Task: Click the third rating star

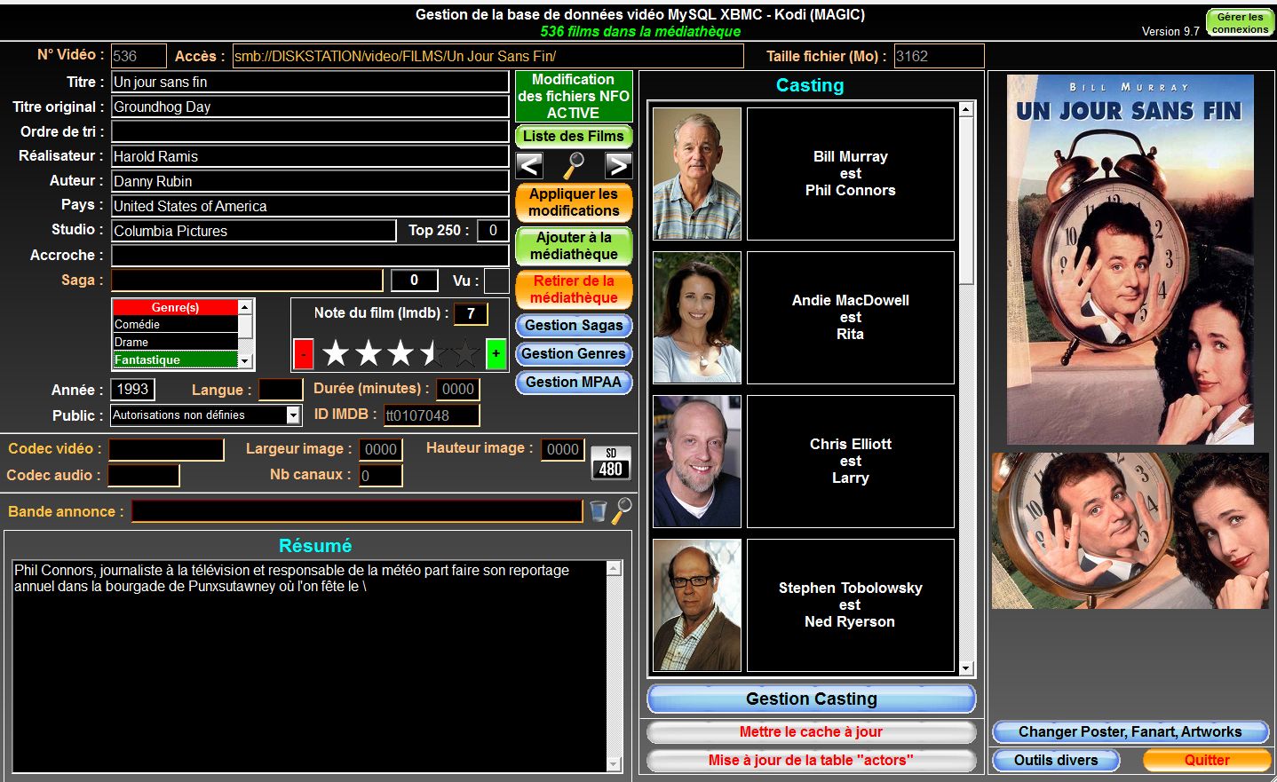Action: point(401,353)
